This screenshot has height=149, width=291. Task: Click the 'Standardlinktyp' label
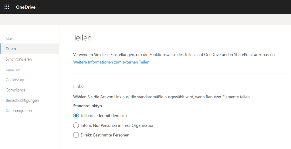tap(88, 106)
